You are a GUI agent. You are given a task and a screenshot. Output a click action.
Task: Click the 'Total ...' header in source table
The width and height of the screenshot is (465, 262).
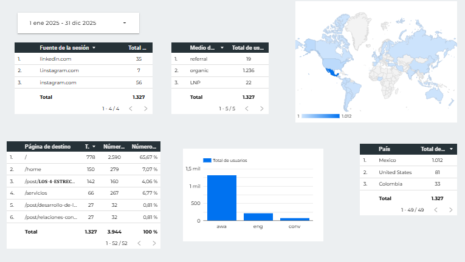(137, 48)
